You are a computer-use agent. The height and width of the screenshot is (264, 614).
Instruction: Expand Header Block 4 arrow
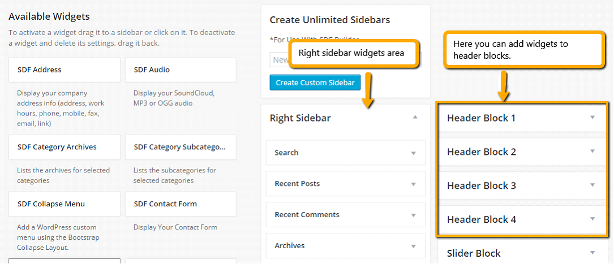coord(592,219)
